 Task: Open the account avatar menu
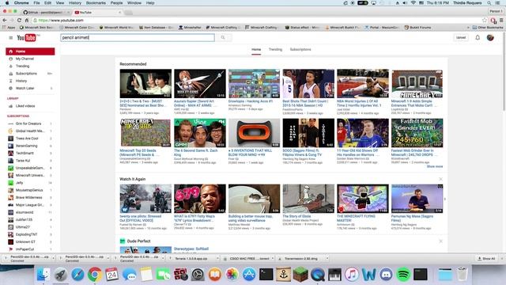490,37
